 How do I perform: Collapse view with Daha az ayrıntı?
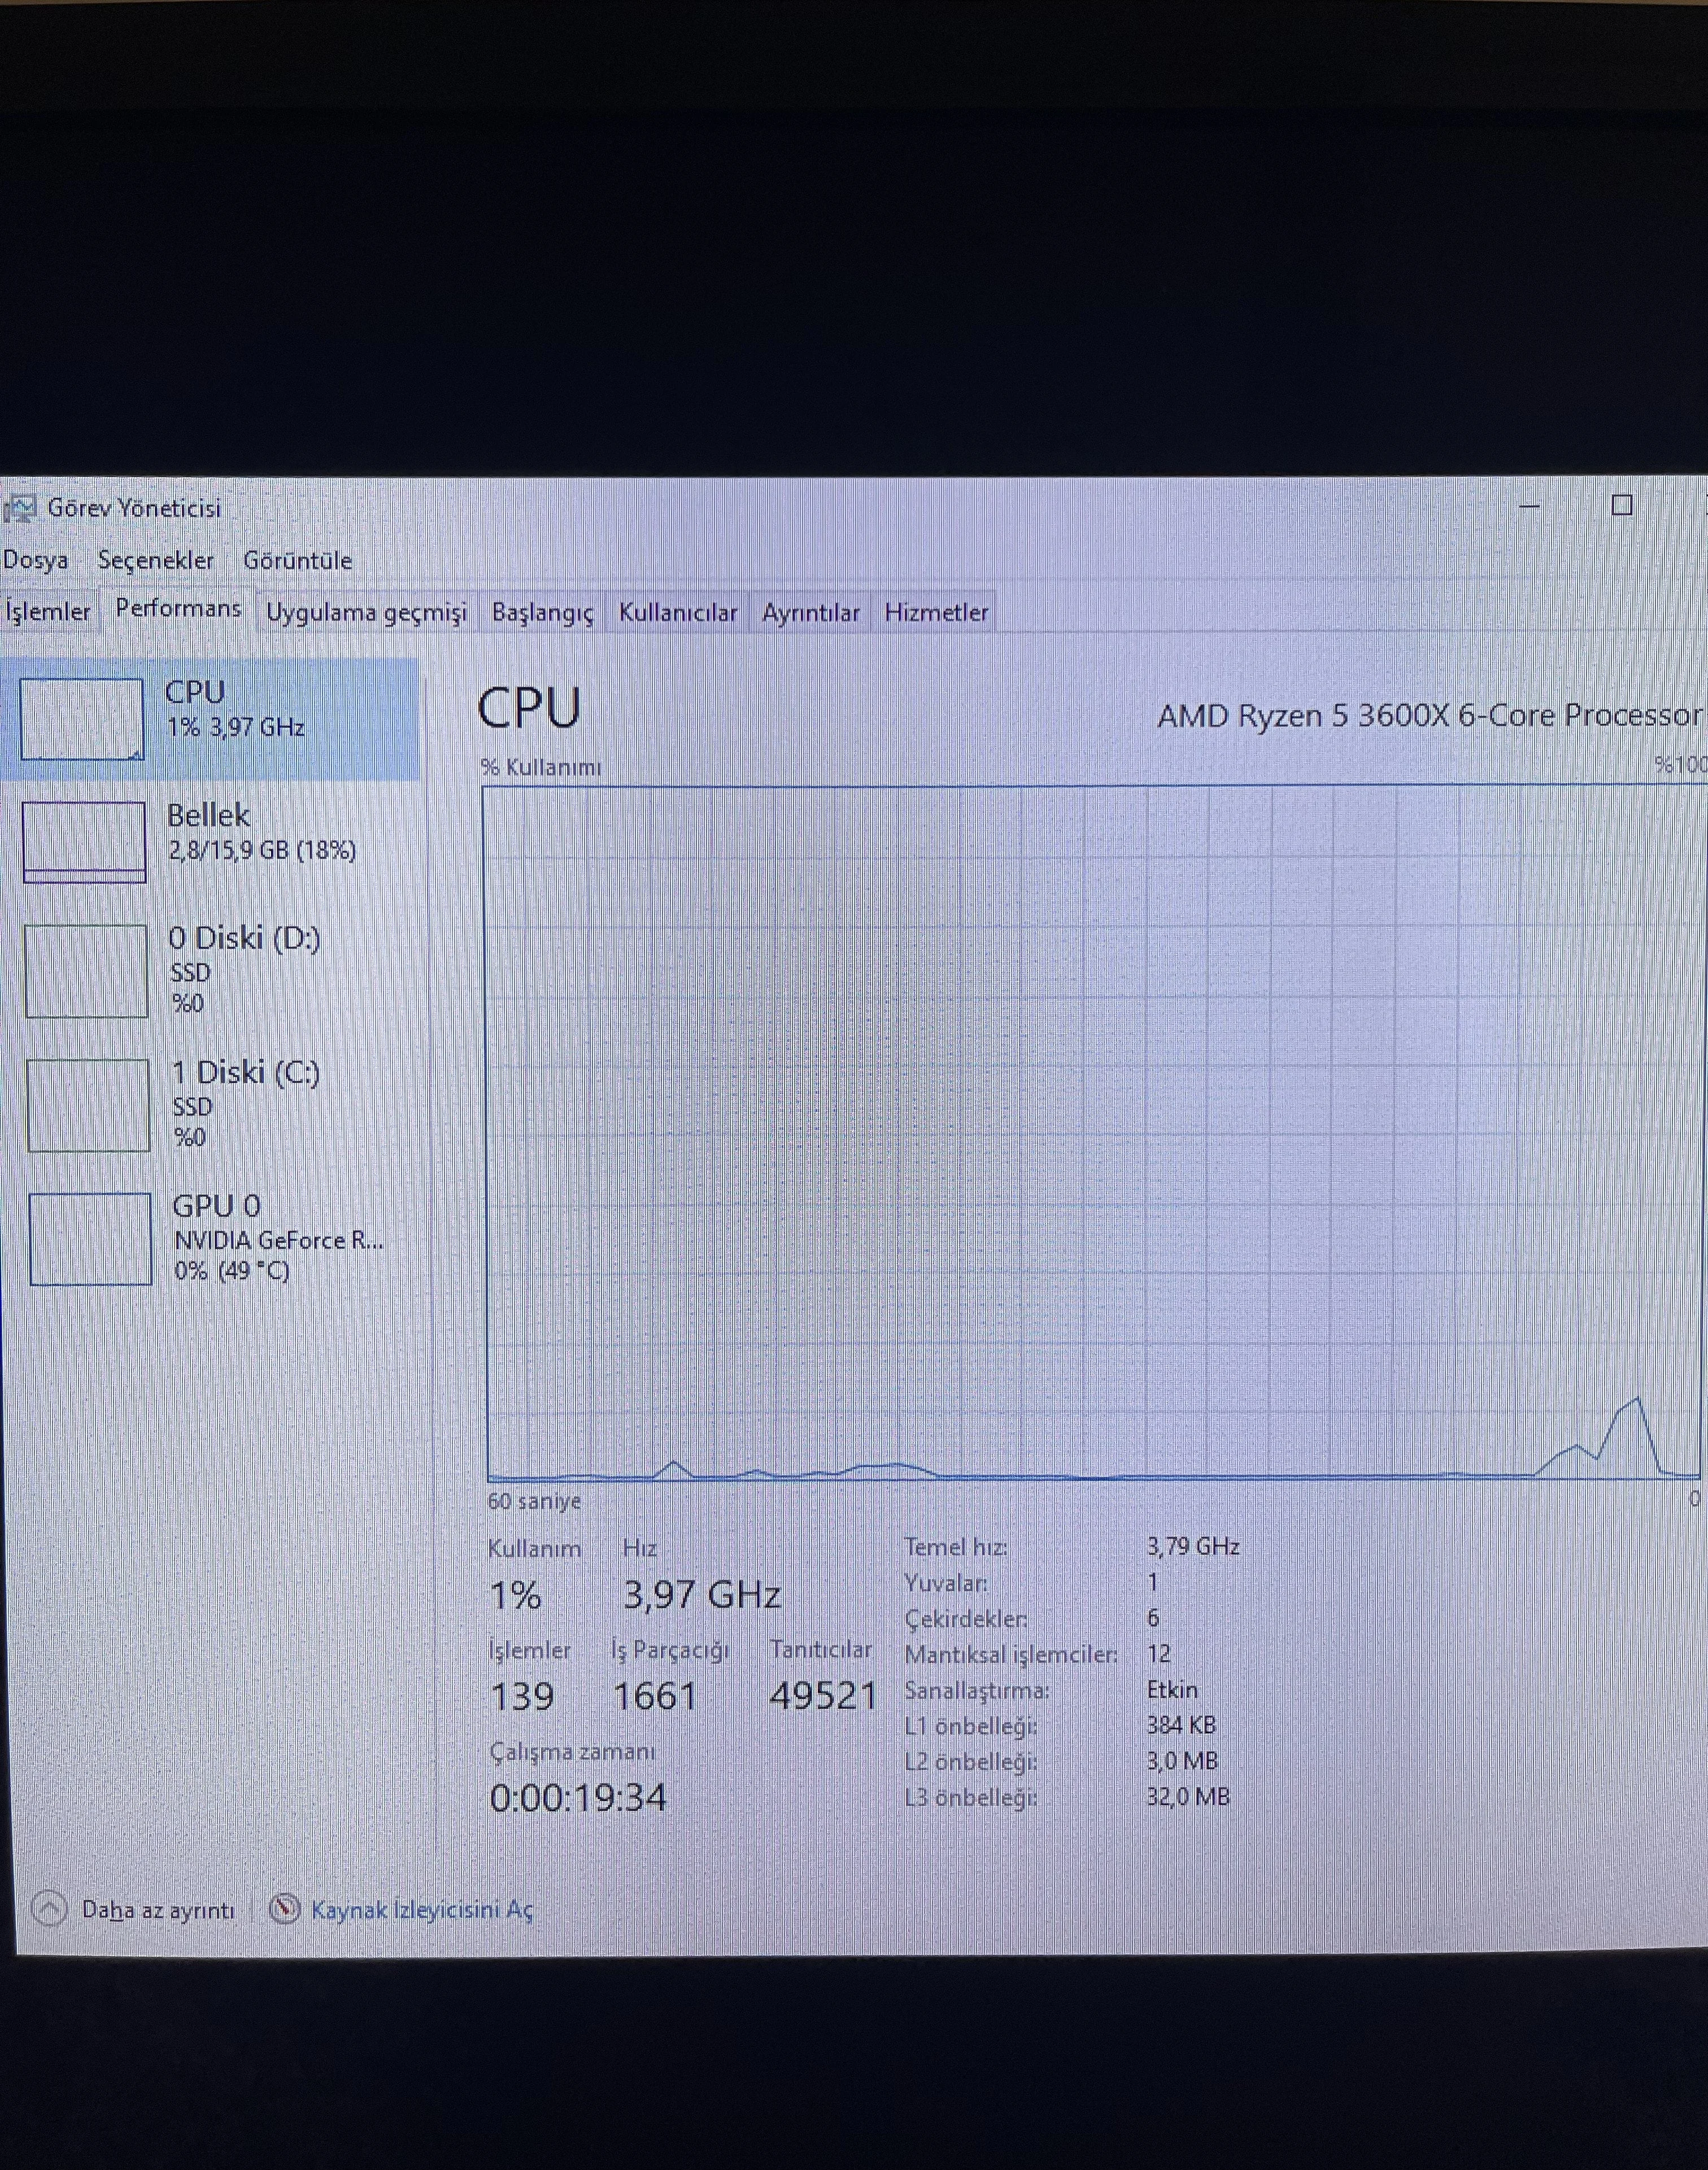[158, 1910]
